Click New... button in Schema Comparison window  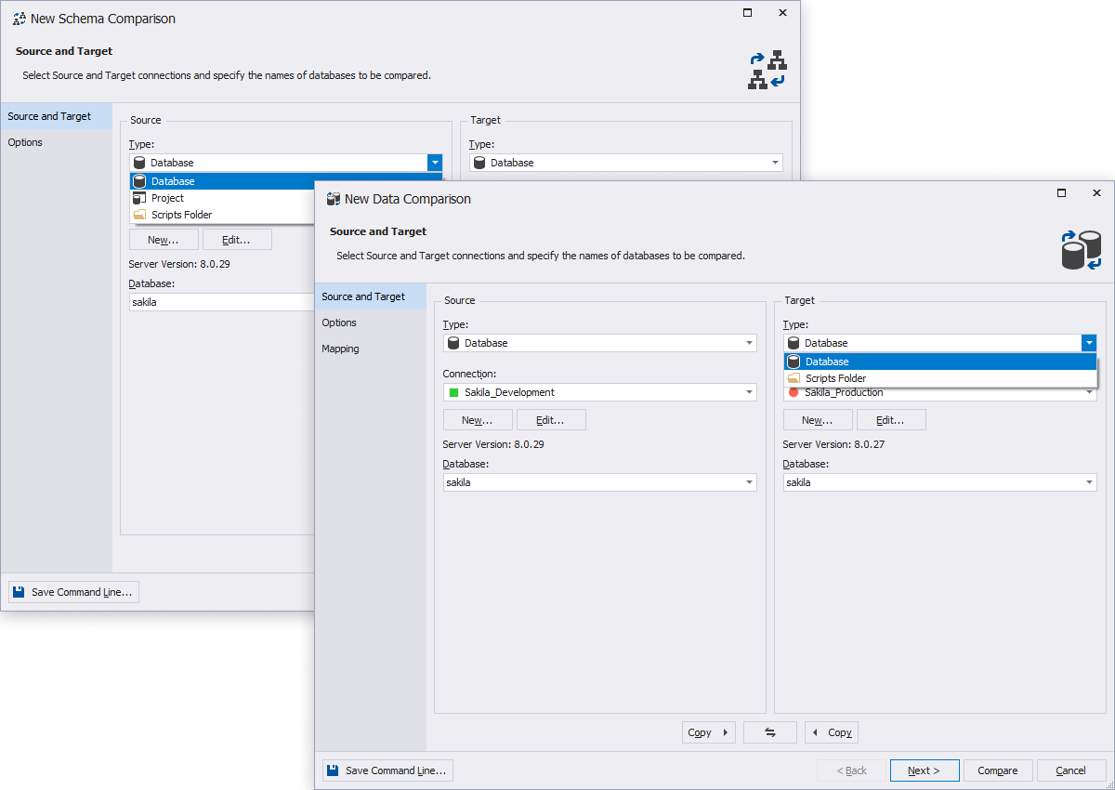coord(164,240)
